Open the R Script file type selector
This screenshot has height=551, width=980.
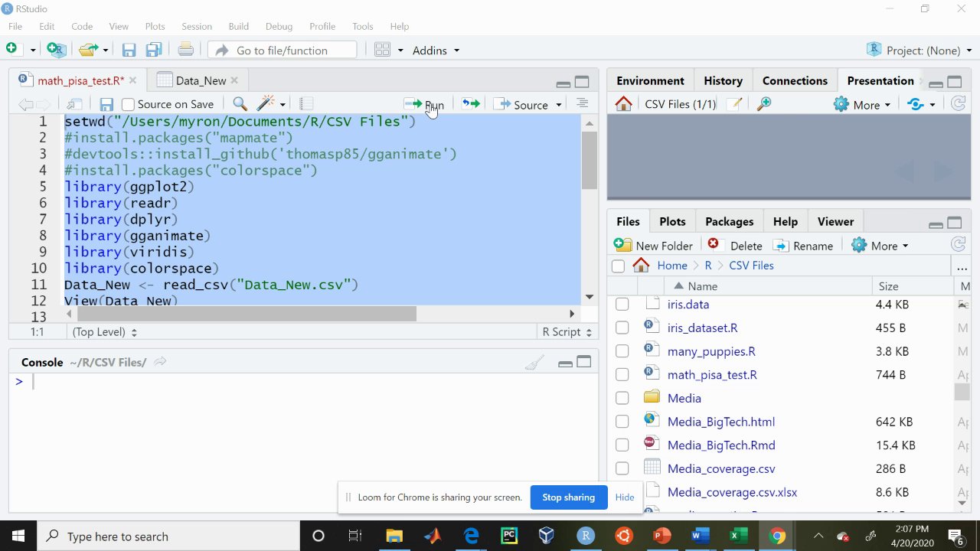click(x=567, y=332)
